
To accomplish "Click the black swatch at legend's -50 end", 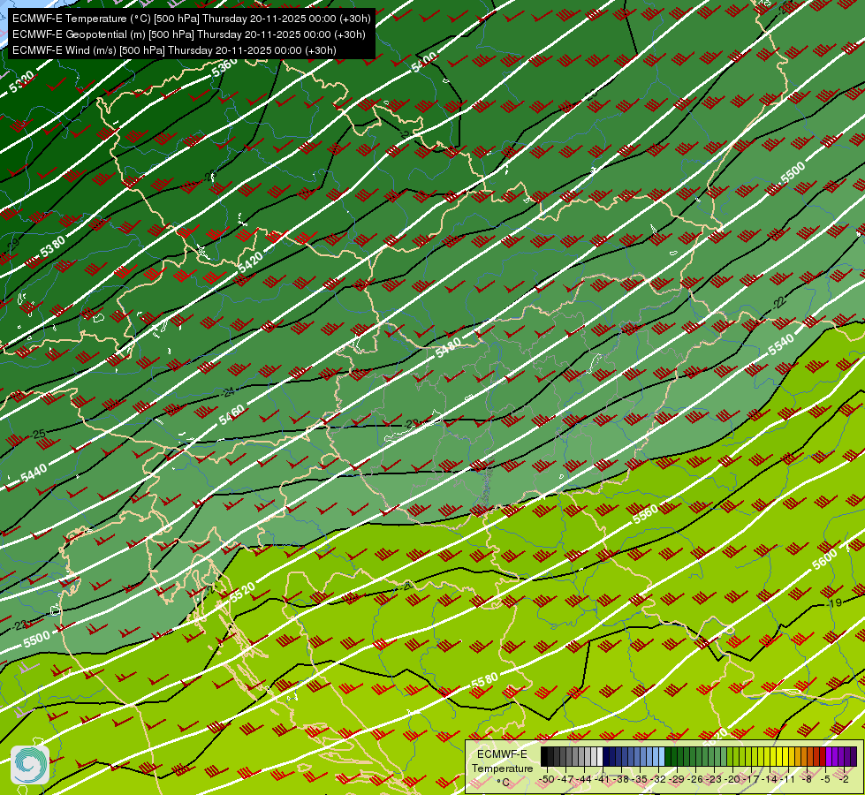I will pyautogui.click(x=544, y=756).
